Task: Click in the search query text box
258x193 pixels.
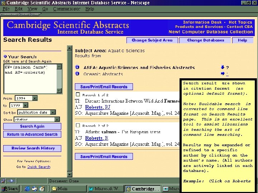Action: (30, 79)
